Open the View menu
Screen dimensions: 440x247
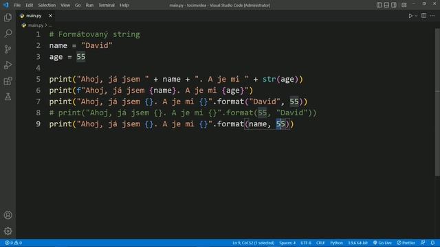tap(65, 5)
